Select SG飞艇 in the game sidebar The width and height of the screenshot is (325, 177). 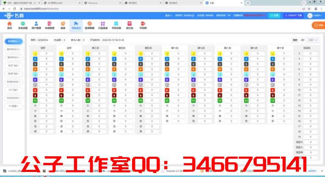(14, 90)
